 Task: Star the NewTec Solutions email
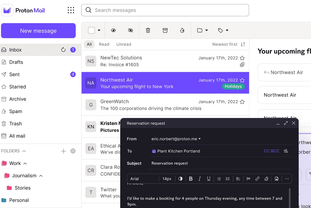coord(242,58)
